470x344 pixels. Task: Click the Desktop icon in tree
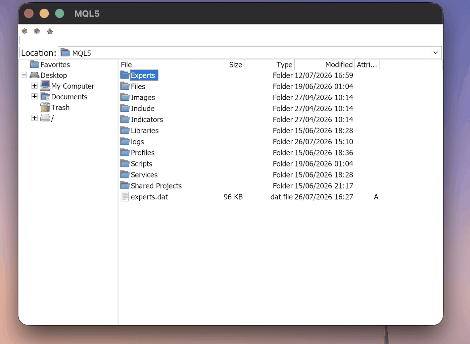(34, 75)
